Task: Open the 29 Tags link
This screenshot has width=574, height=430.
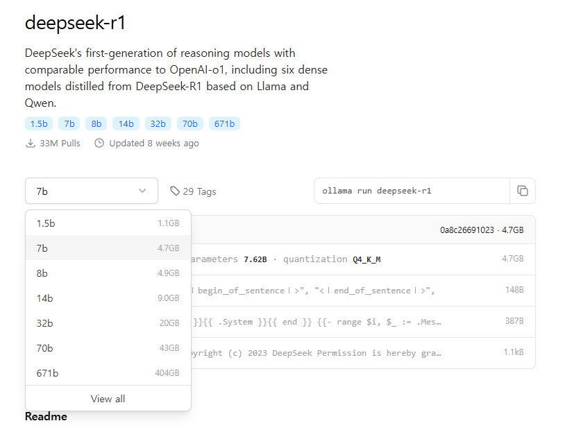Action: [x=199, y=191]
